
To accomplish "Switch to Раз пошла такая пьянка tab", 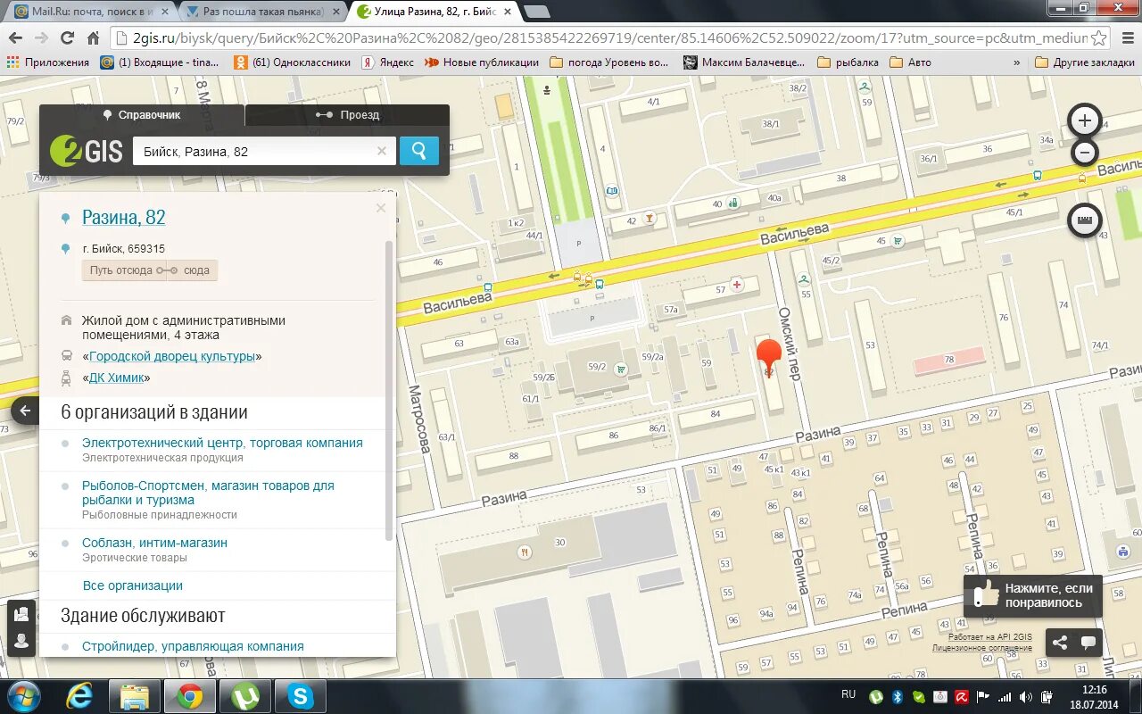I will pos(262,12).
